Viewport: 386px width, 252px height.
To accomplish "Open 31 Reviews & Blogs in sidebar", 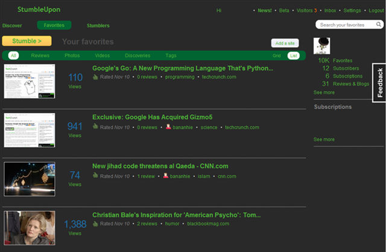I will pyautogui.click(x=346, y=84).
